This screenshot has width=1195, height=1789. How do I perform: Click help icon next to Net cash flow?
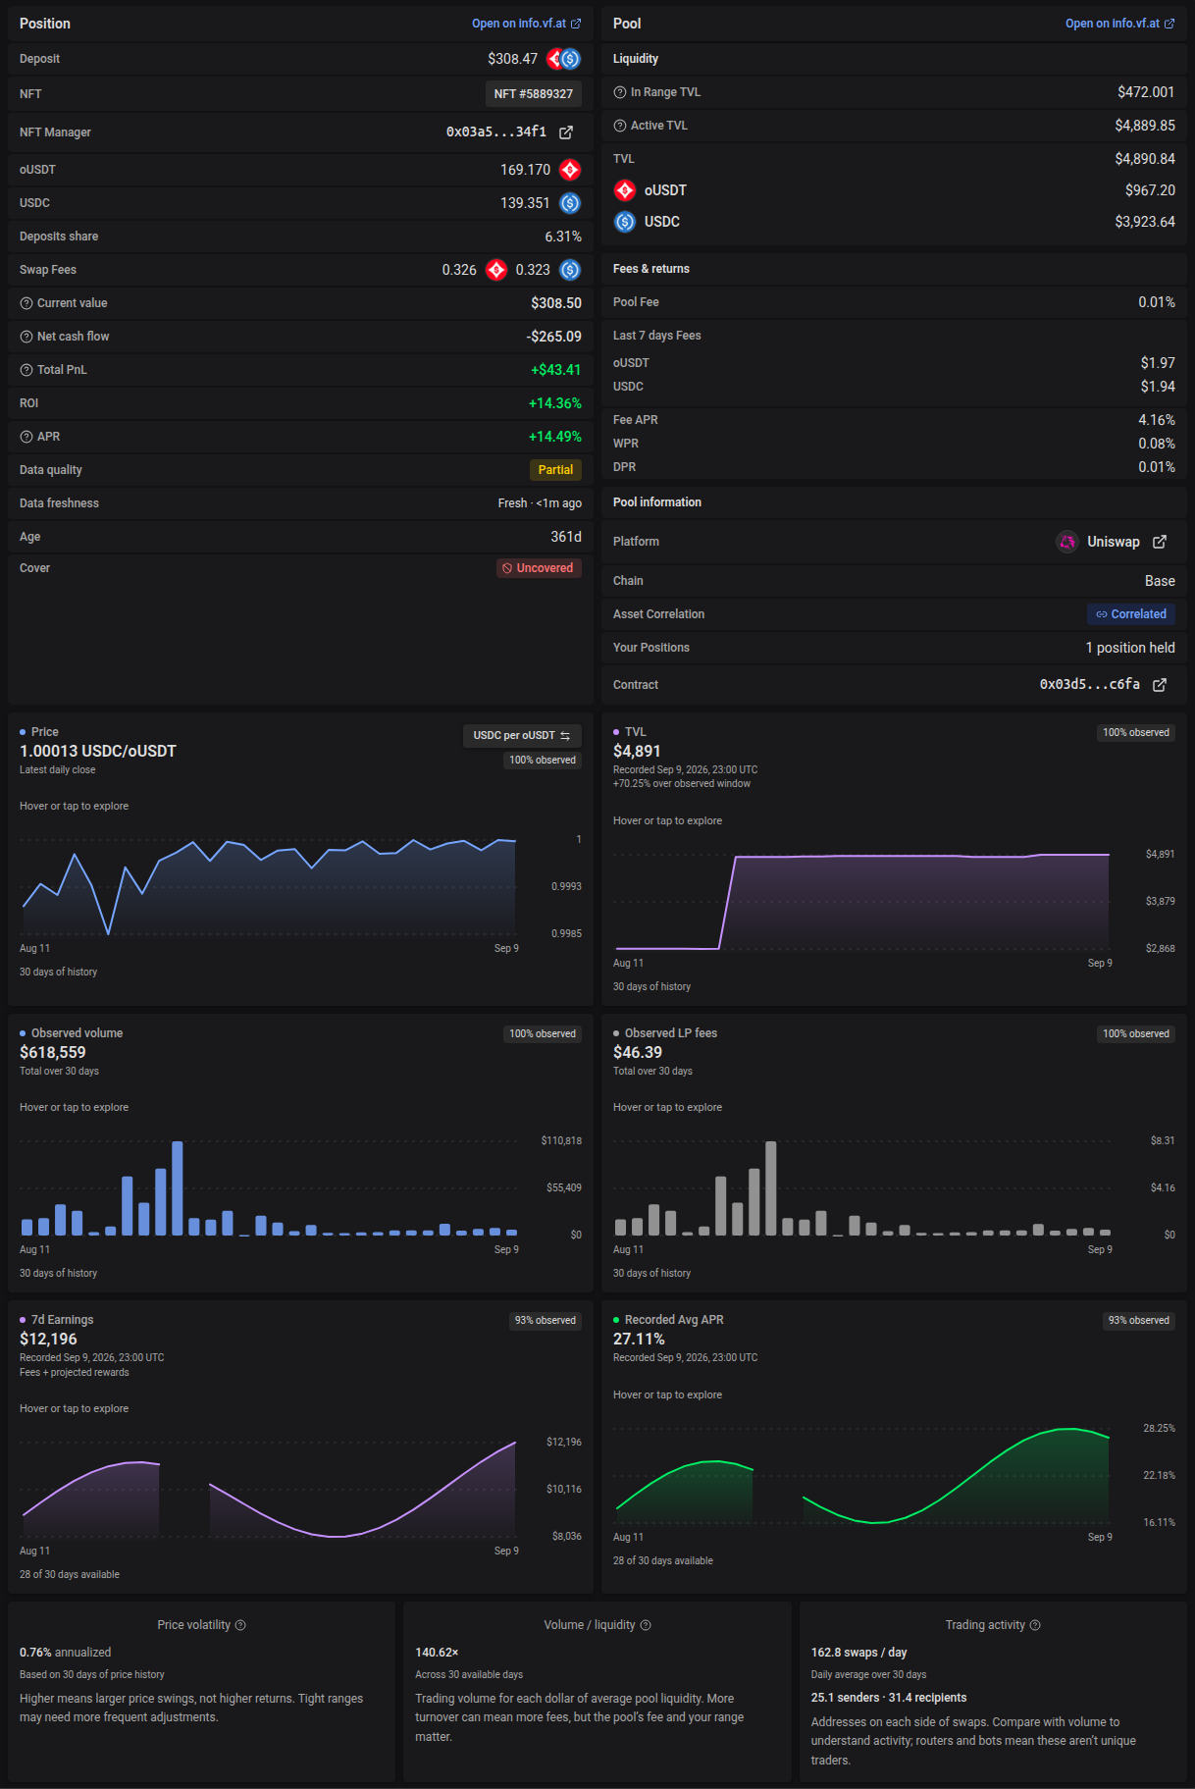(26, 337)
